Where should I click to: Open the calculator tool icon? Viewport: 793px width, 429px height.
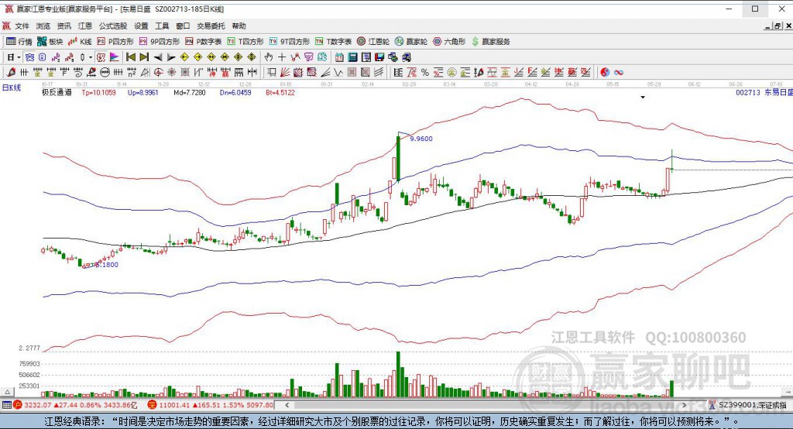click(353, 57)
